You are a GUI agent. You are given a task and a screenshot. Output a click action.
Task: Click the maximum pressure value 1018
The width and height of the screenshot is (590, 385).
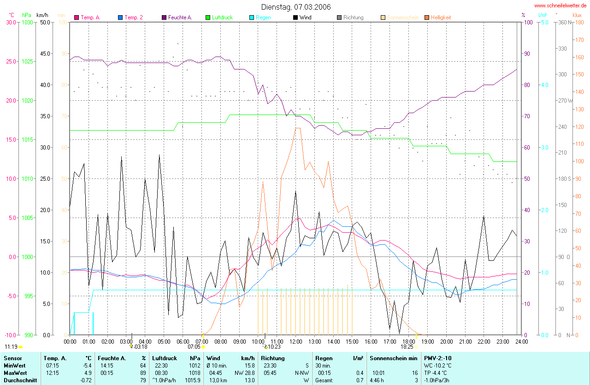194,373
